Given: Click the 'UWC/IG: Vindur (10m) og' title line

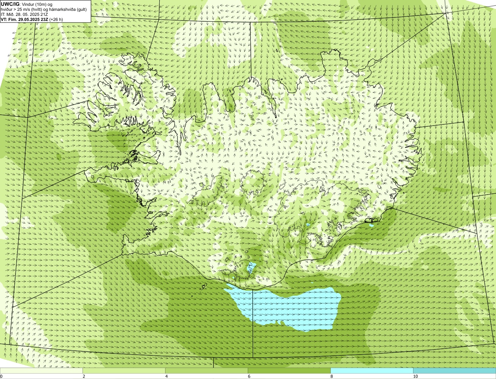Looking at the screenshot, I should (26, 4).
